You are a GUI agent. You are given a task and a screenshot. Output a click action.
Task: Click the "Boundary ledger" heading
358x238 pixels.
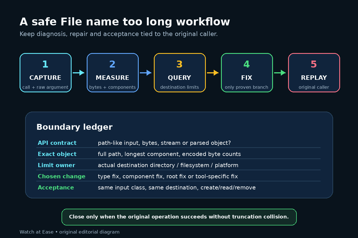74,127
